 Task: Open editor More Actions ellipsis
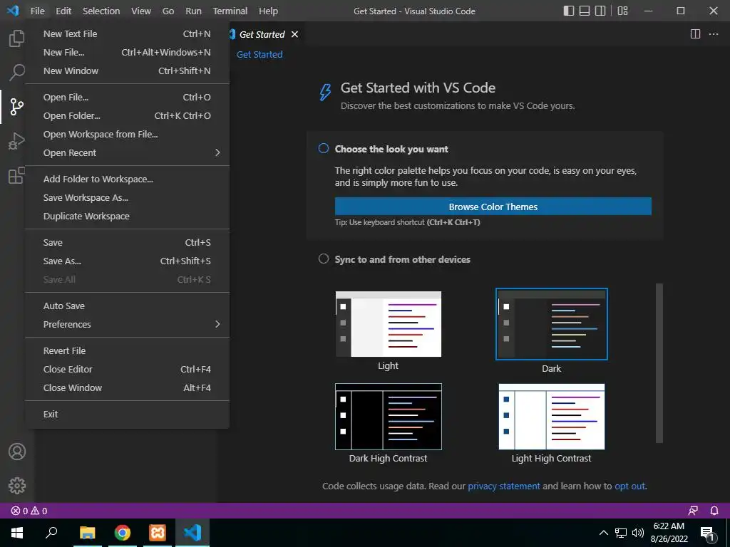pos(713,34)
